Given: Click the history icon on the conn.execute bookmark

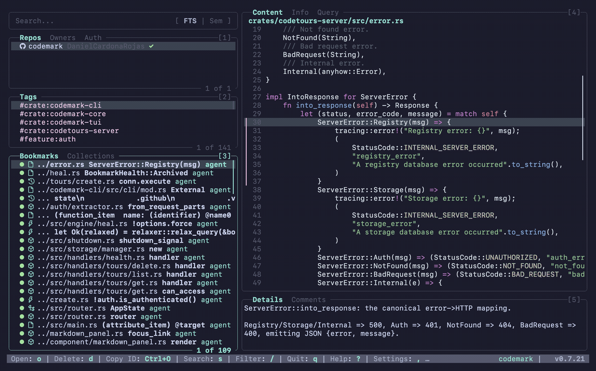Looking at the screenshot, I should (x=31, y=181).
